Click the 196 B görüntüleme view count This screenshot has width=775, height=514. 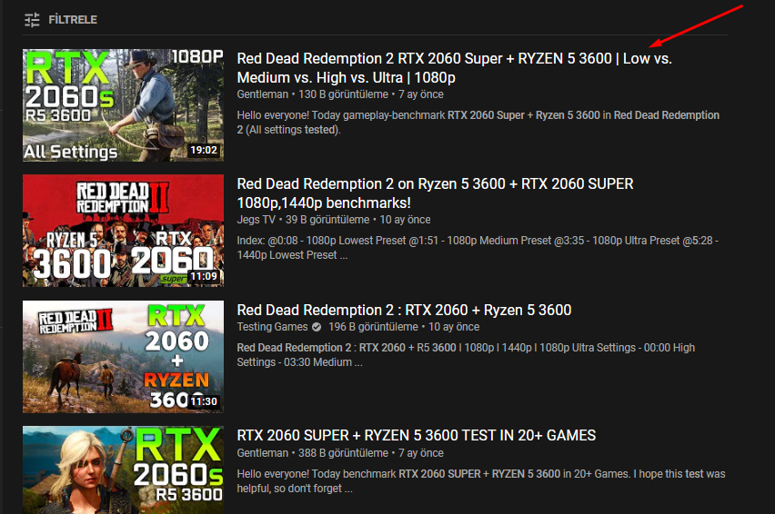373,327
